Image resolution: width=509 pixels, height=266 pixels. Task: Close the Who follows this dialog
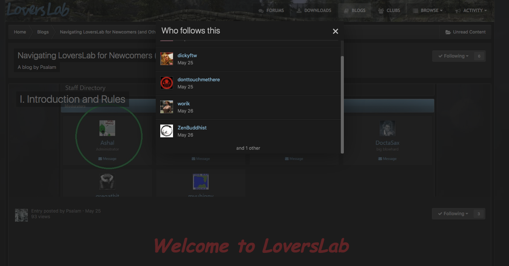coord(335,32)
